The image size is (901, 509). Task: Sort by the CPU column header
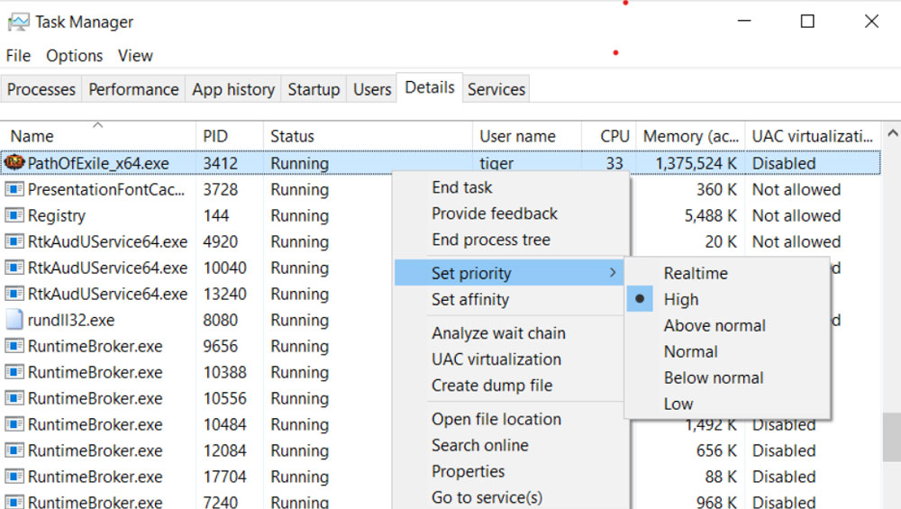pyautogui.click(x=614, y=136)
